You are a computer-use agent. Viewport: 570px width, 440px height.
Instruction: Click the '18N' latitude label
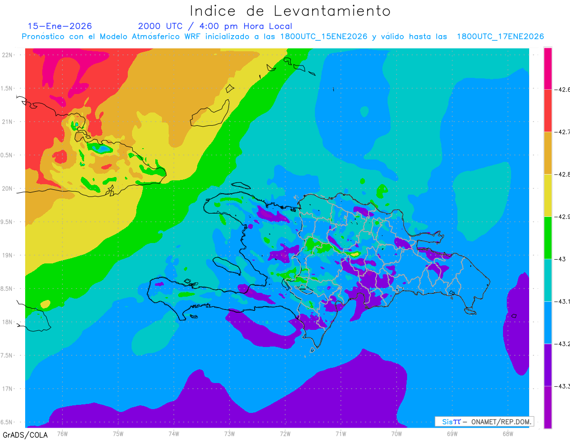coord(8,322)
